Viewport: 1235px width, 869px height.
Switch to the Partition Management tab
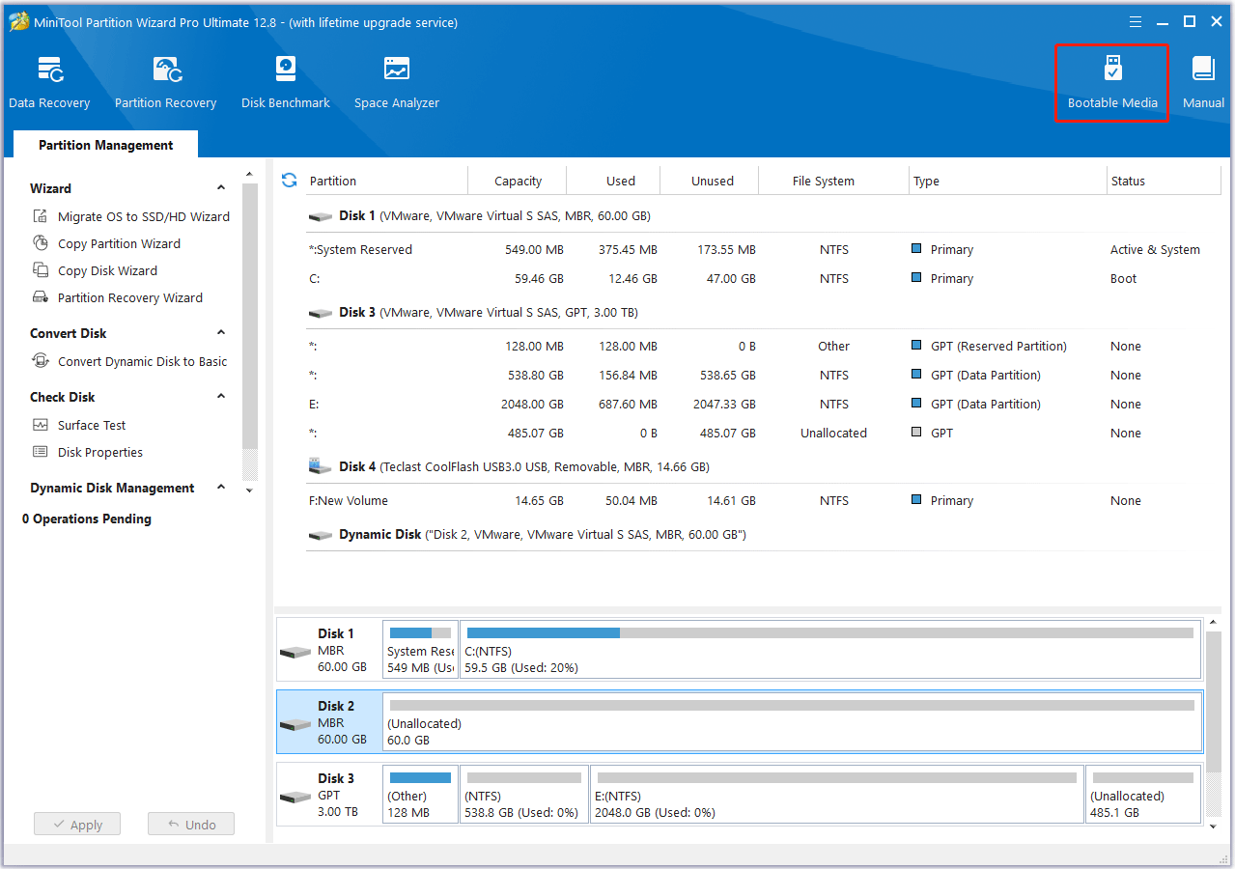pyautogui.click(x=106, y=145)
